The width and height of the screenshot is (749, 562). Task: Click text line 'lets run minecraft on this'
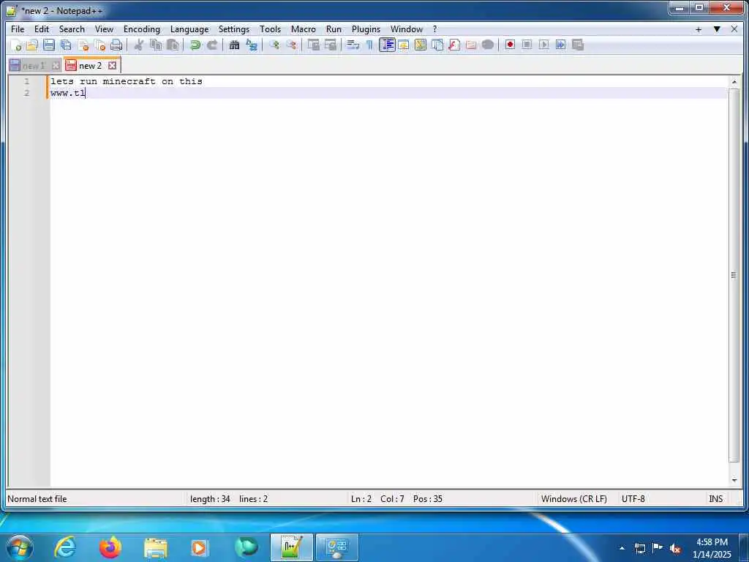127,81
